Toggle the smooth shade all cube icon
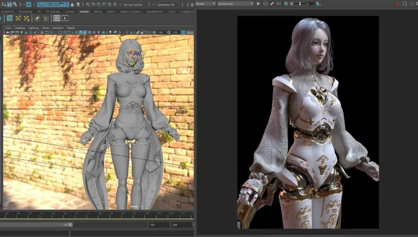Screen dimensions: 418x237 pyautogui.click(x=81, y=33)
